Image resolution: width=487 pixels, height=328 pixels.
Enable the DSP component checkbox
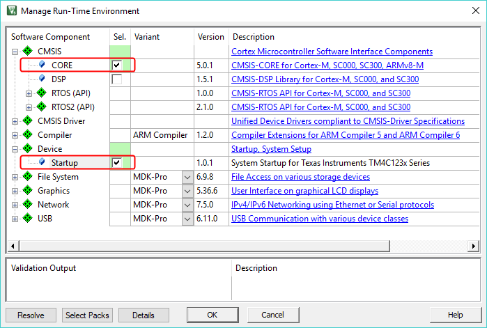point(117,79)
